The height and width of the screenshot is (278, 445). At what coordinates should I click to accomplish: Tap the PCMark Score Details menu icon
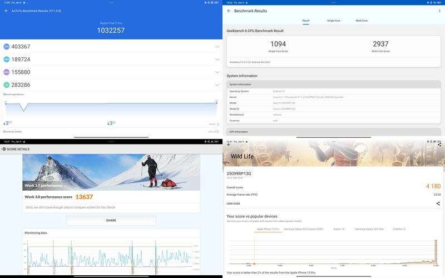click(4, 149)
